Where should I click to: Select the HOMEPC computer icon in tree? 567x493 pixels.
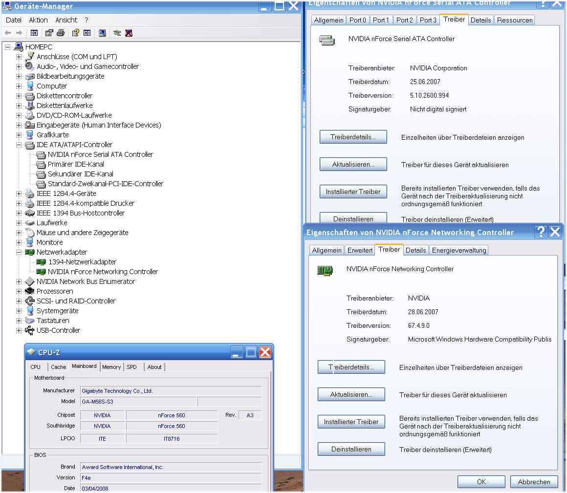click(x=19, y=46)
